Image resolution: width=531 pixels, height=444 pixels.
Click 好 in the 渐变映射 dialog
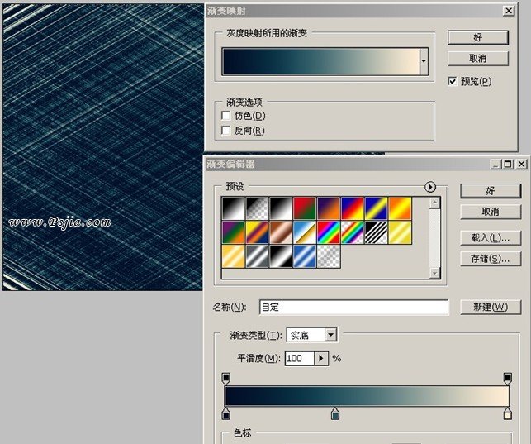point(478,37)
